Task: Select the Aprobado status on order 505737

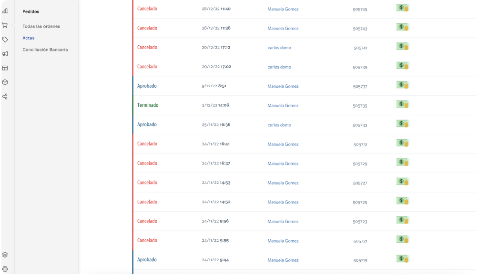Action: 147,86
